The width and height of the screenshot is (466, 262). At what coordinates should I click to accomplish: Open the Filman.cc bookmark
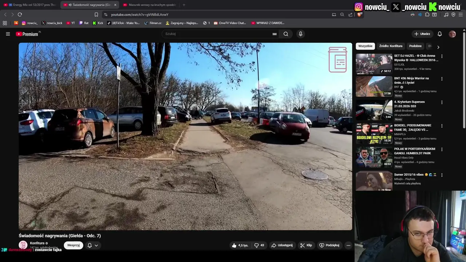click(x=153, y=23)
